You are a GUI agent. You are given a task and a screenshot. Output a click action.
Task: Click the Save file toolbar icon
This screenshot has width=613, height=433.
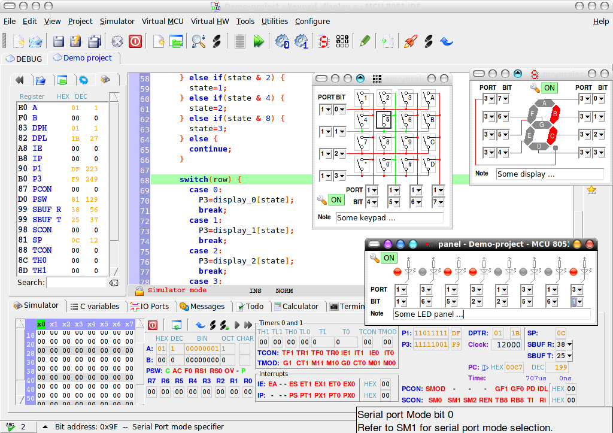click(59, 41)
